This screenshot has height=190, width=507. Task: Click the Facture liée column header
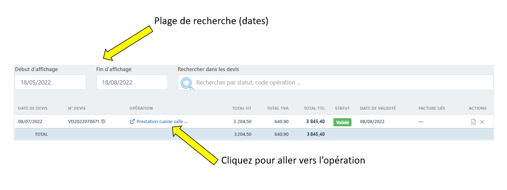click(431, 108)
